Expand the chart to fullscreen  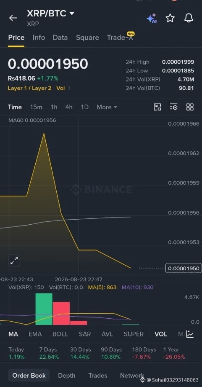coord(14,261)
